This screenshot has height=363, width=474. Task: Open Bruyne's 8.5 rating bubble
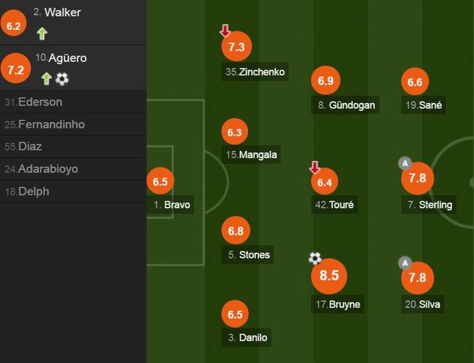coord(329,276)
